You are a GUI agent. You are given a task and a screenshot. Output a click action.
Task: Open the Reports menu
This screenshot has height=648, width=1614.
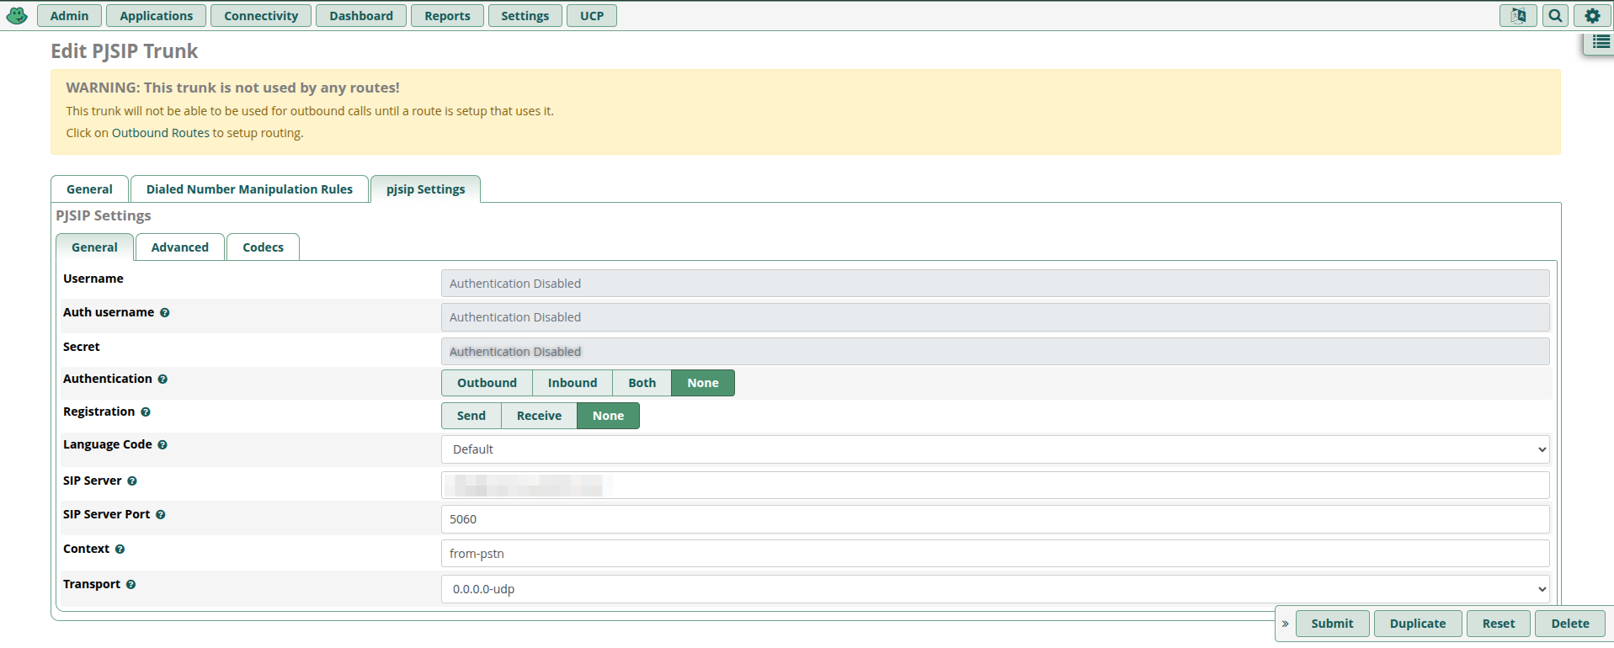click(447, 16)
